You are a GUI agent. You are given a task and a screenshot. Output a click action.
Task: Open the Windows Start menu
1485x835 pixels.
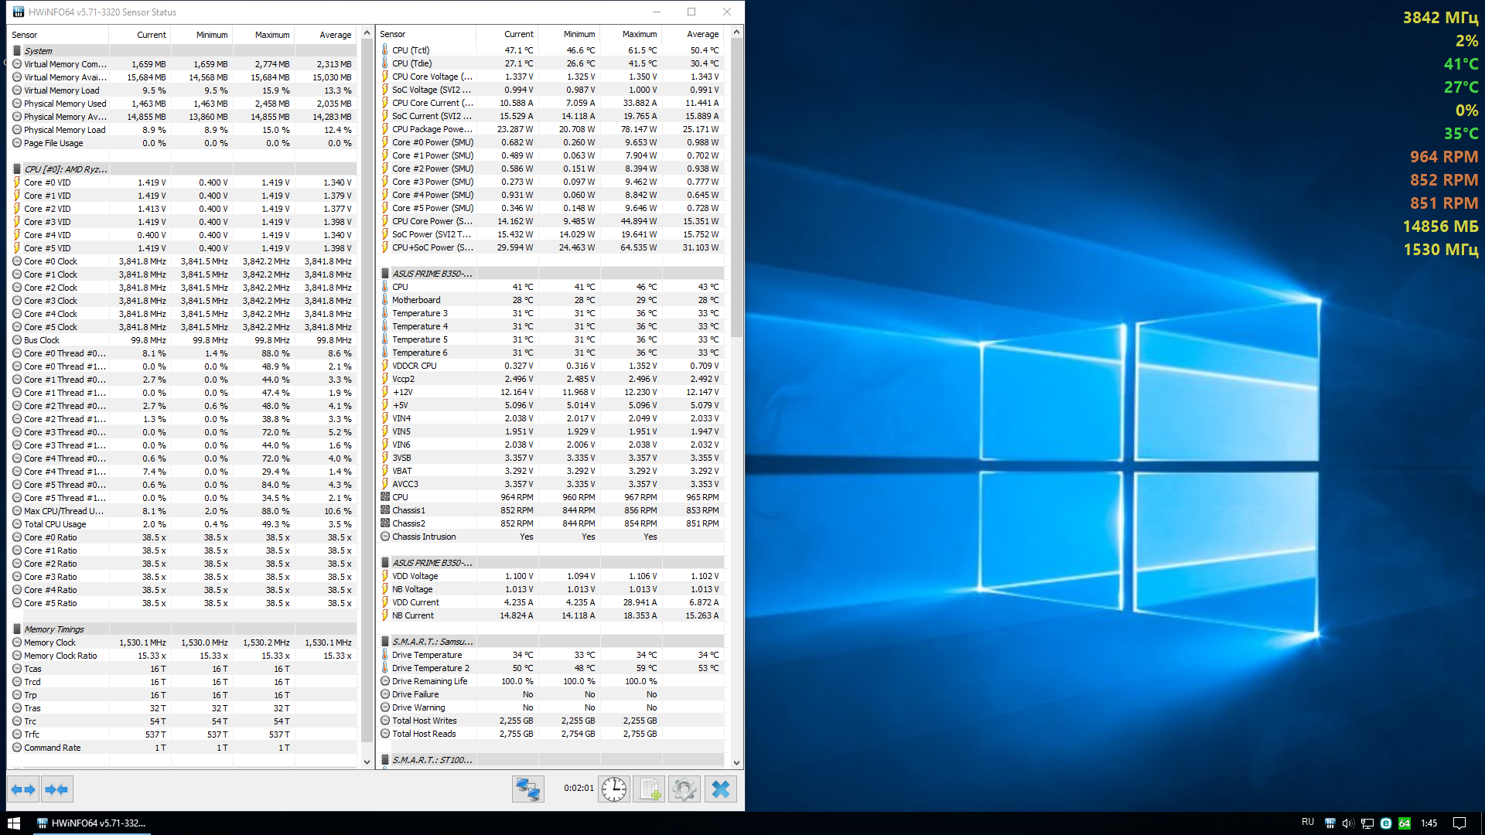tap(13, 823)
